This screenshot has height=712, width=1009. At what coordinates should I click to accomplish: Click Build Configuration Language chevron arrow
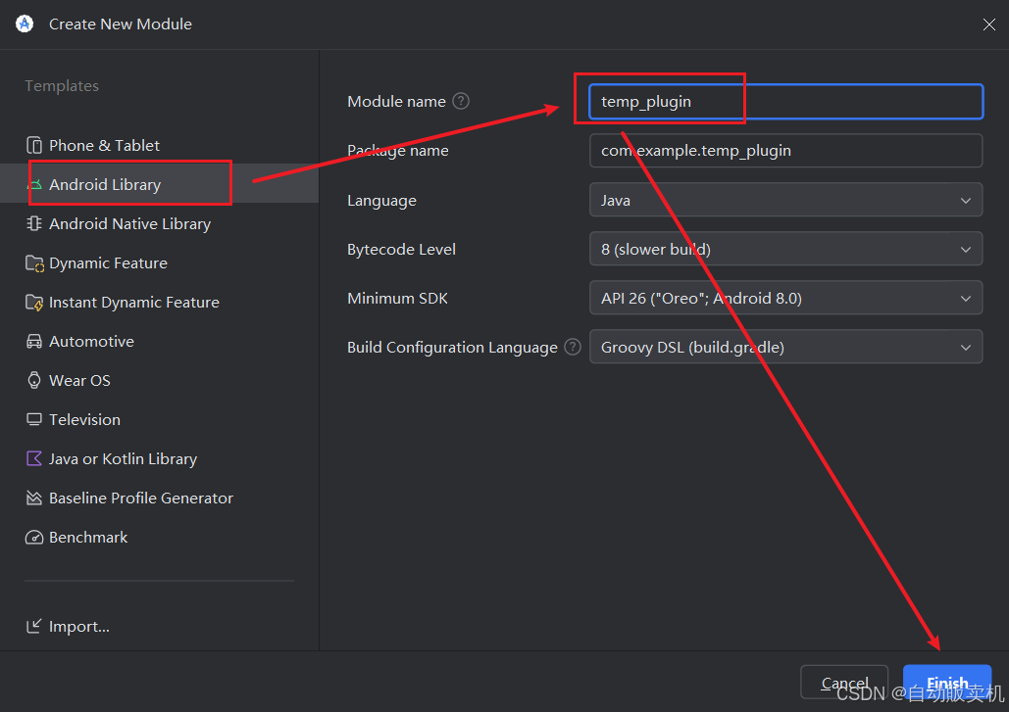pyautogui.click(x=965, y=348)
